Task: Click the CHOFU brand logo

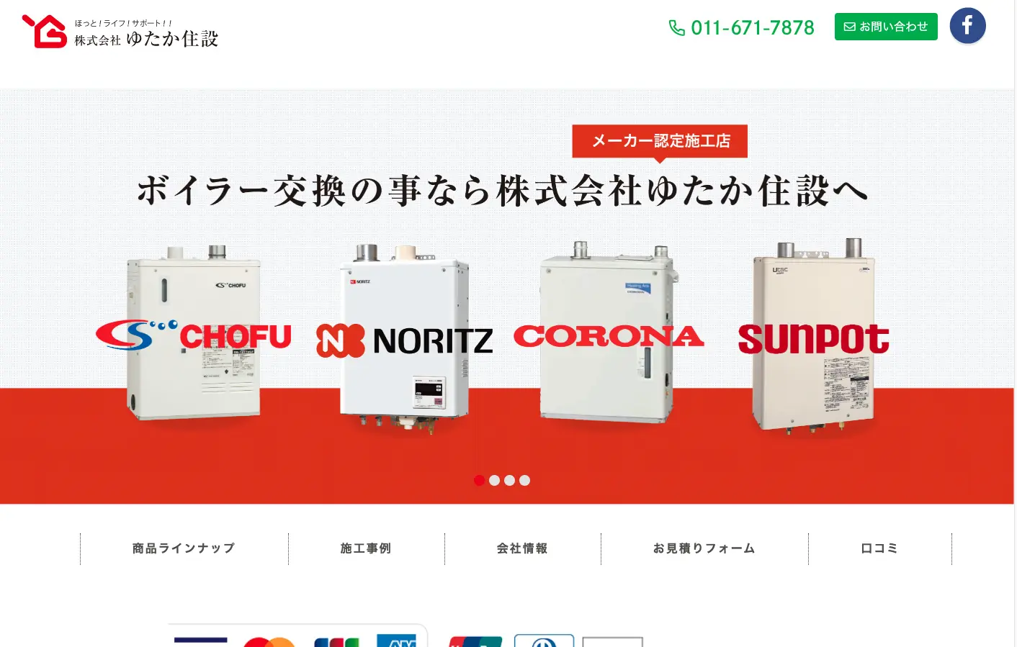Action: (194, 335)
